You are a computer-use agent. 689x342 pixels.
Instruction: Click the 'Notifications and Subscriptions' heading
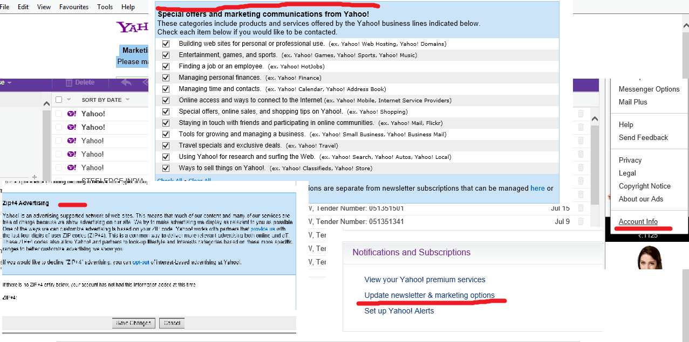coord(411,252)
